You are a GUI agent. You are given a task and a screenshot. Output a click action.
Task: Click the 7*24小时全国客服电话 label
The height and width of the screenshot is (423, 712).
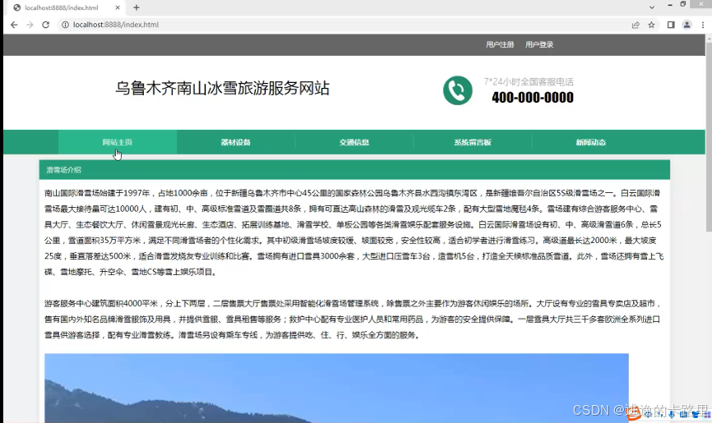528,82
